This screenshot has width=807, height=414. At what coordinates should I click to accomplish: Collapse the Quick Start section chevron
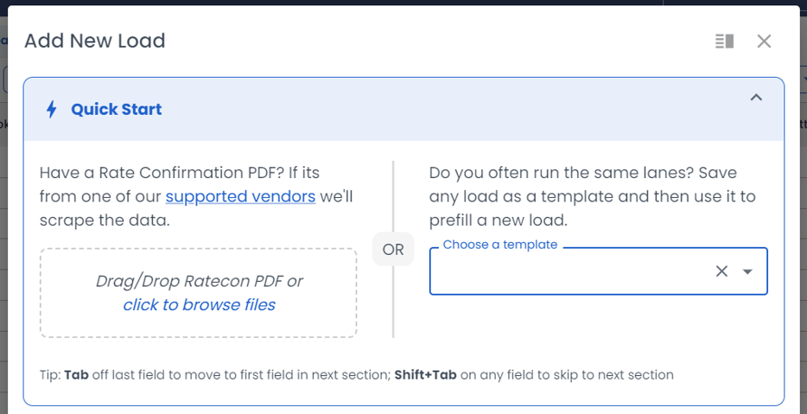pyautogui.click(x=756, y=98)
